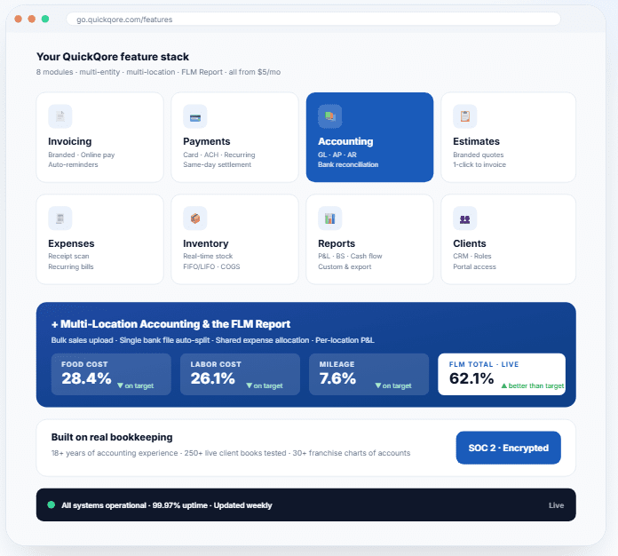Click 'Auto-reminders' text in Invoicing card
The width and height of the screenshot is (618, 556).
pyautogui.click(x=73, y=164)
